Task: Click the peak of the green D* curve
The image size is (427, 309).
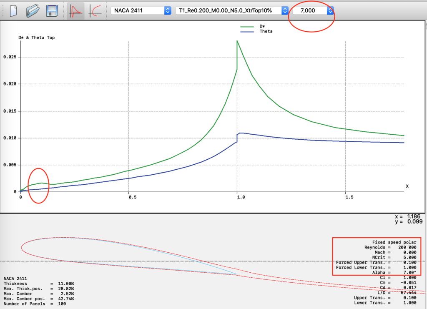Action: 237,41
